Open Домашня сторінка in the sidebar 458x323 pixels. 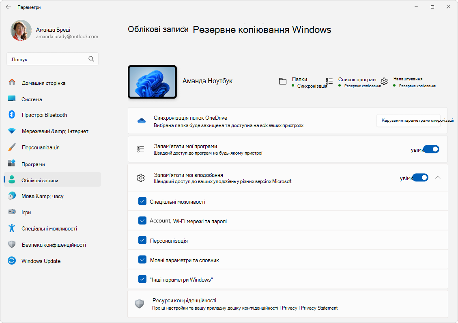[52, 83]
